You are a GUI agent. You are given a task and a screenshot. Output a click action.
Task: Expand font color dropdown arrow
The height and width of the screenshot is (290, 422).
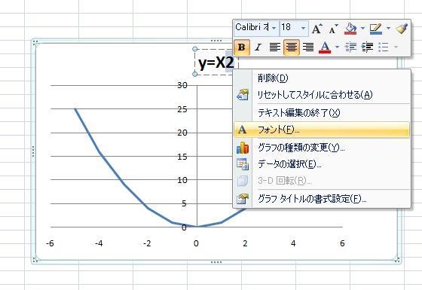tap(338, 47)
